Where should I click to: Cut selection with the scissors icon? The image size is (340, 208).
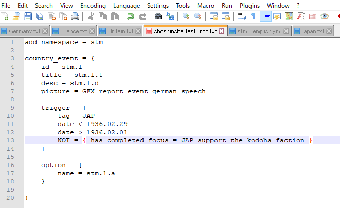pyautogui.click(x=91, y=16)
